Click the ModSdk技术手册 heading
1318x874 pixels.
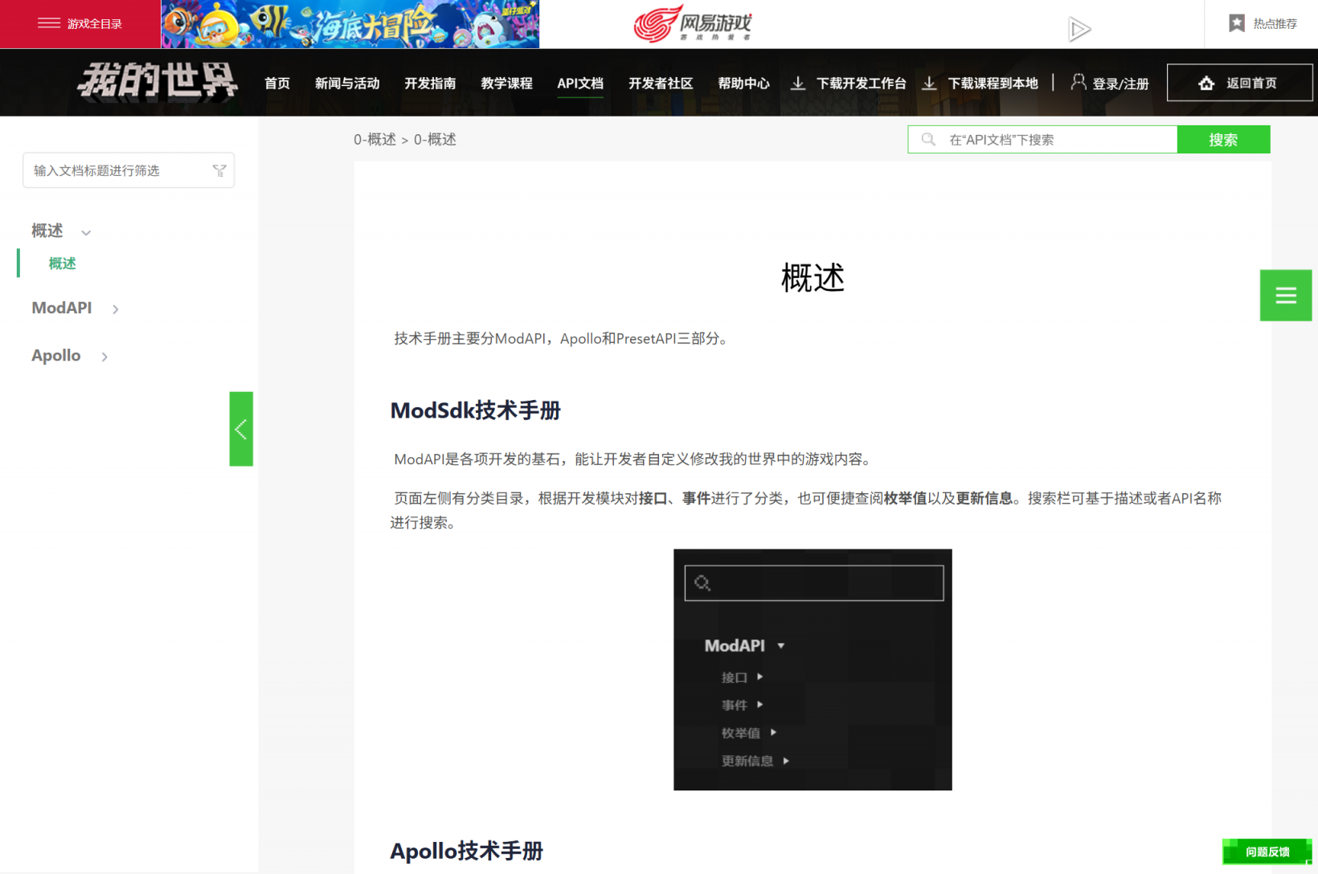coord(476,410)
